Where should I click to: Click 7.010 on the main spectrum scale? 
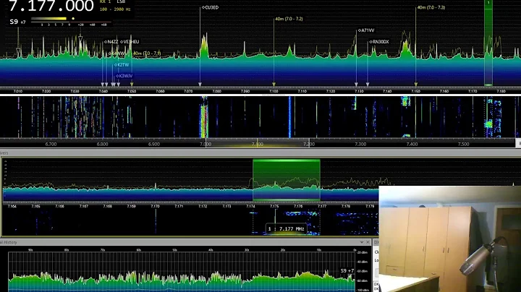(x=18, y=91)
